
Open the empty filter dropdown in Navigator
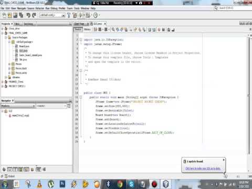click(51, 106)
